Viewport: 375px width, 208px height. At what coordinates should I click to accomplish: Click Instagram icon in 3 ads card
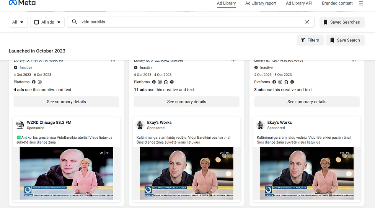tap(280, 82)
